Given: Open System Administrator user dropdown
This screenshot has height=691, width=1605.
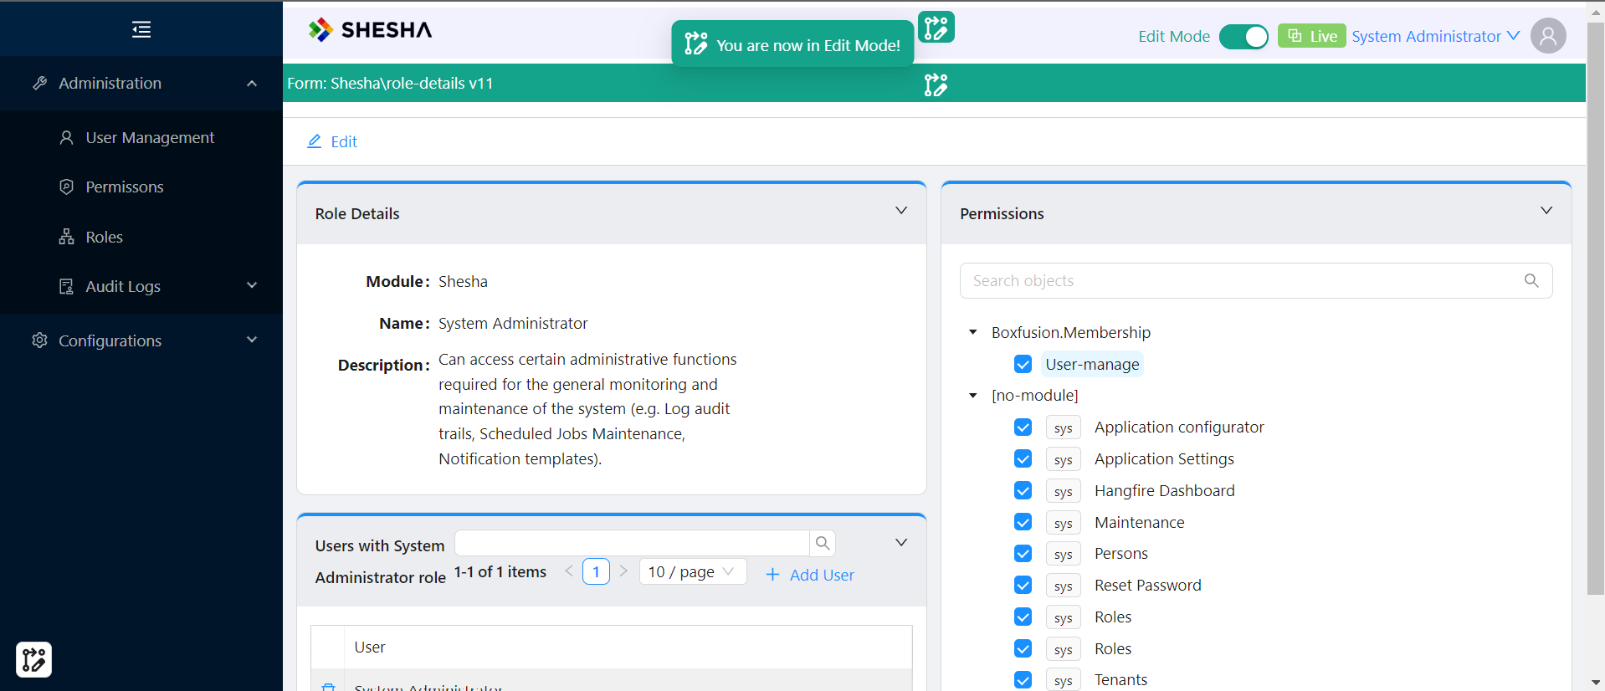Looking at the screenshot, I should click(1435, 37).
